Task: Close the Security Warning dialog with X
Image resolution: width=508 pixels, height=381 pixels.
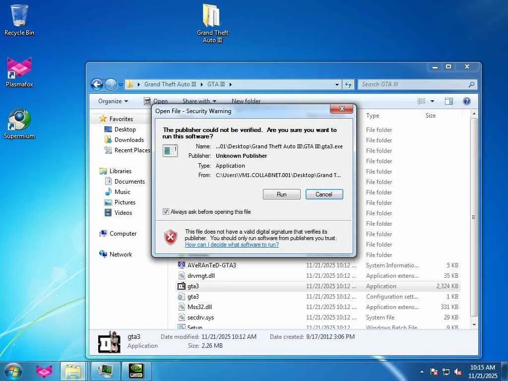Action: coord(341,109)
